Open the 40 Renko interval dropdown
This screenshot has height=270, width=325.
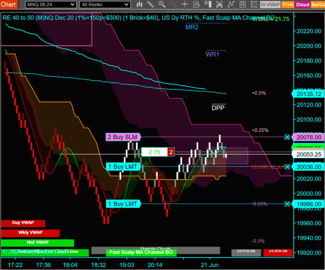coord(105,5)
